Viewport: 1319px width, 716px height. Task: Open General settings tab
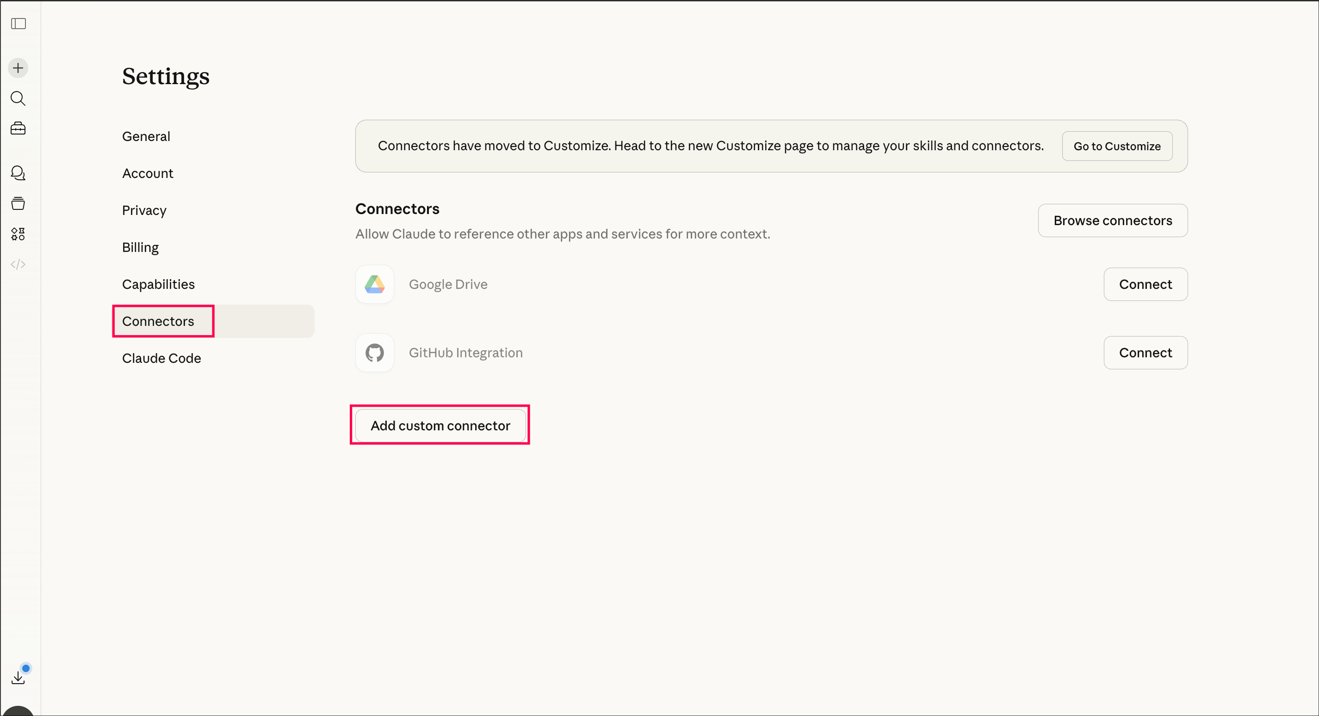click(x=146, y=136)
